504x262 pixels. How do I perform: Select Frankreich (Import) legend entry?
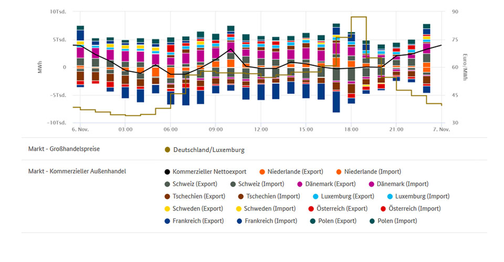coord(267,221)
